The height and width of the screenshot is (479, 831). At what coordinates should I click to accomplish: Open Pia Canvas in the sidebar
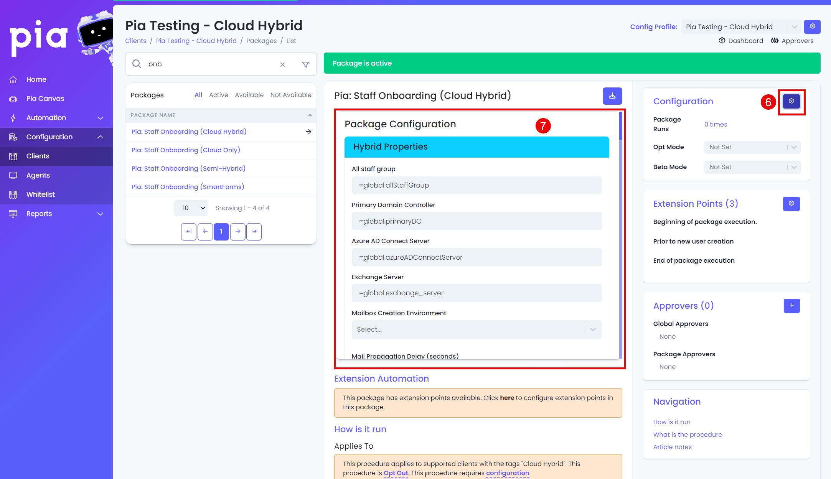coord(56,99)
